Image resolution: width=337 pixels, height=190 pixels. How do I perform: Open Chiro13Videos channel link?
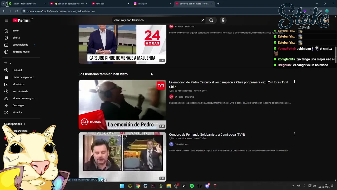(181, 144)
